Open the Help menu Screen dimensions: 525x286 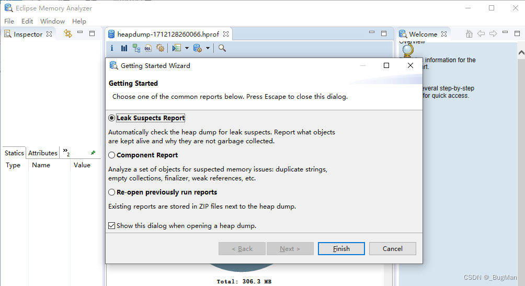[x=79, y=21]
